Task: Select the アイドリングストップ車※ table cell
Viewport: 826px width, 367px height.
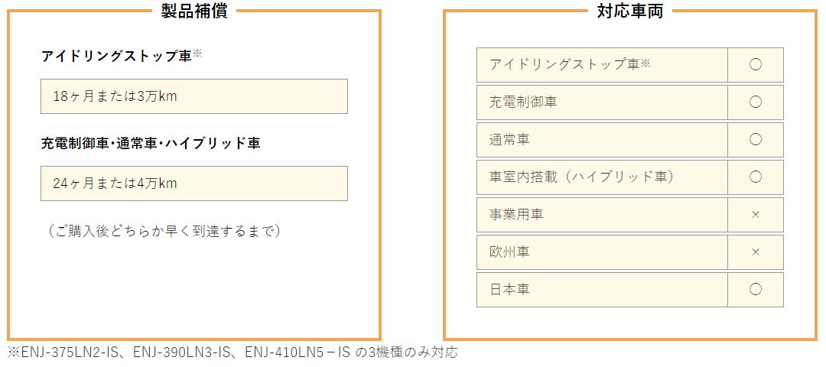Action: click(x=602, y=65)
